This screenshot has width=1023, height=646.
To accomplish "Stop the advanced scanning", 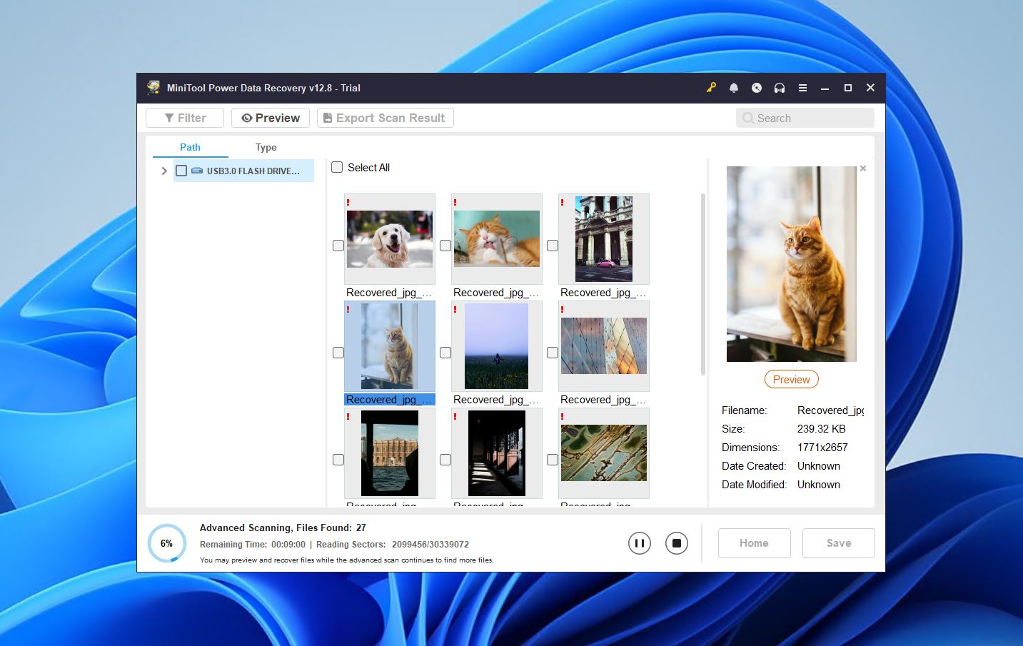I will 676,542.
